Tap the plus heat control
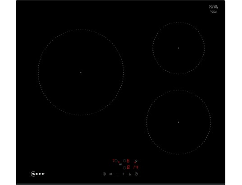 click(x=123, y=174)
